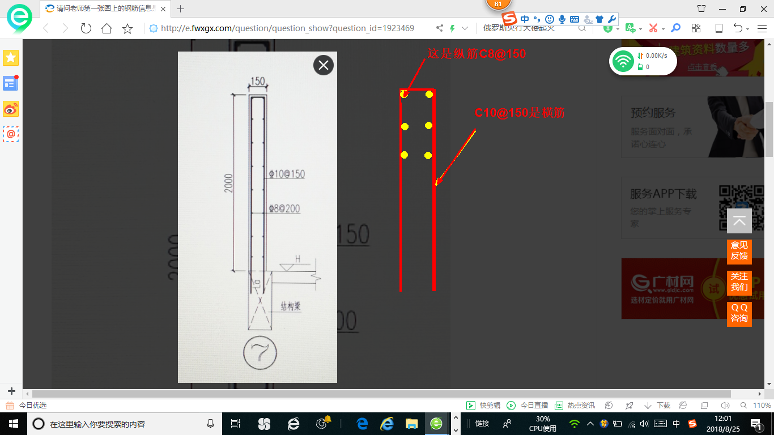Switch to mobile view tablet icon
Image resolution: width=774 pixels, height=435 pixels.
718,28
